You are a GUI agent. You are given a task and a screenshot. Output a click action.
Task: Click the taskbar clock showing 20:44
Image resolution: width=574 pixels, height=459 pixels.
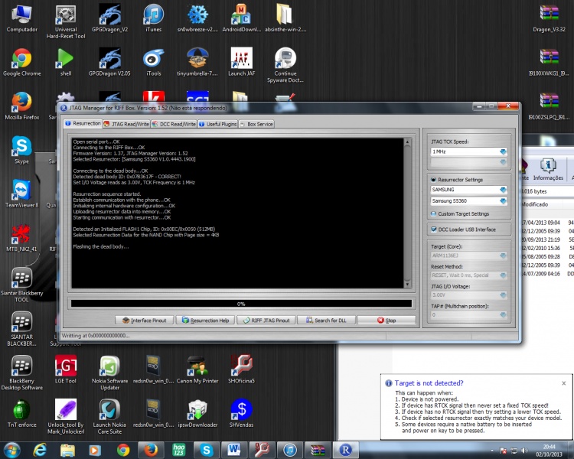pyautogui.click(x=549, y=451)
